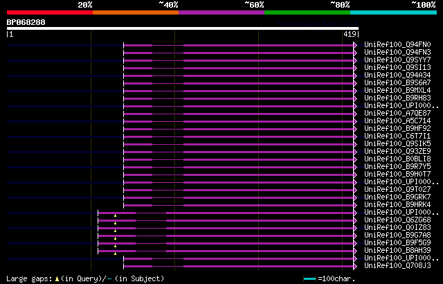Click the purple alignment bar for B9G7A8
Image resolution: width=443 pixels, height=284 pixels.
coord(226,236)
